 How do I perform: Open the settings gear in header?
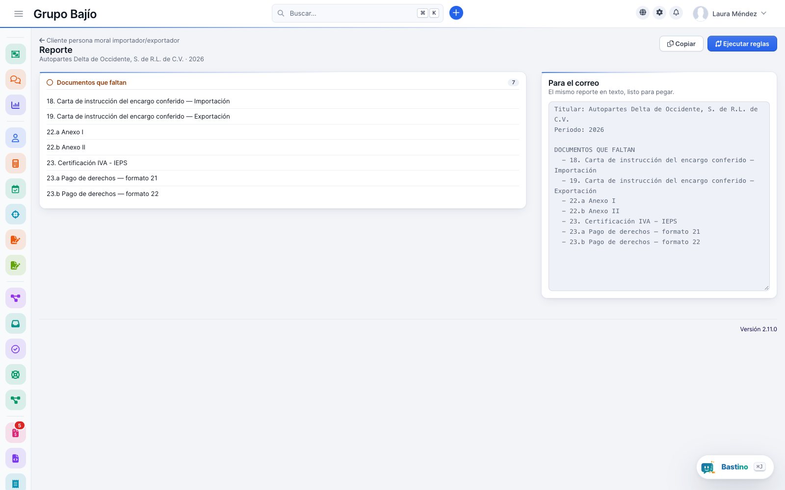(x=659, y=13)
